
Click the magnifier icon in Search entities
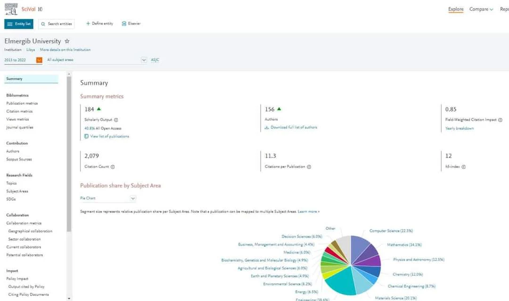(43, 24)
